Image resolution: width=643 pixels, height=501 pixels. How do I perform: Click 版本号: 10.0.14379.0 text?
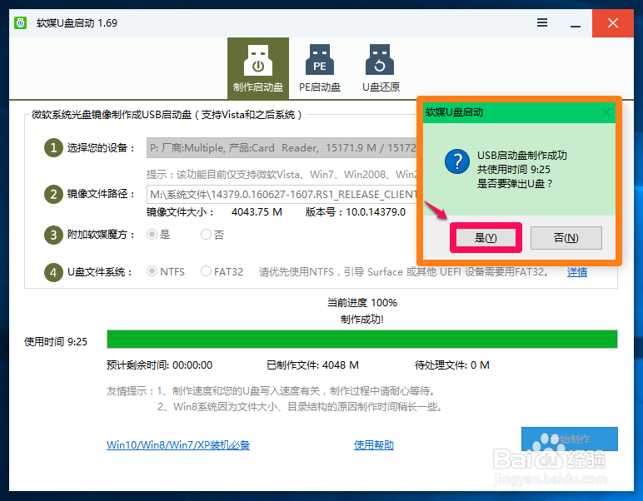point(356,212)
